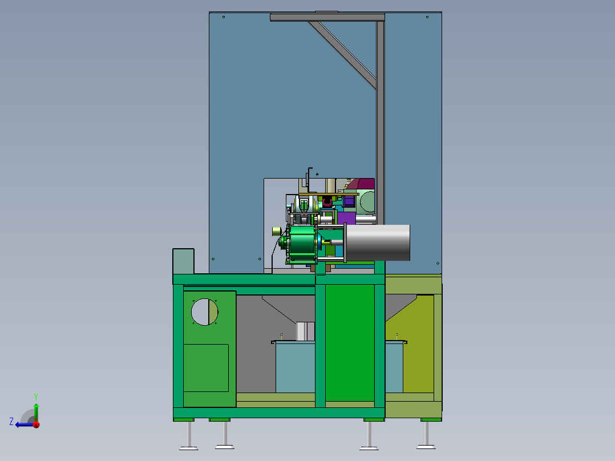Viewport: 615px width, 461px height.
Task: Select the small gray-green box on table top
Action: tap(184, 261)
